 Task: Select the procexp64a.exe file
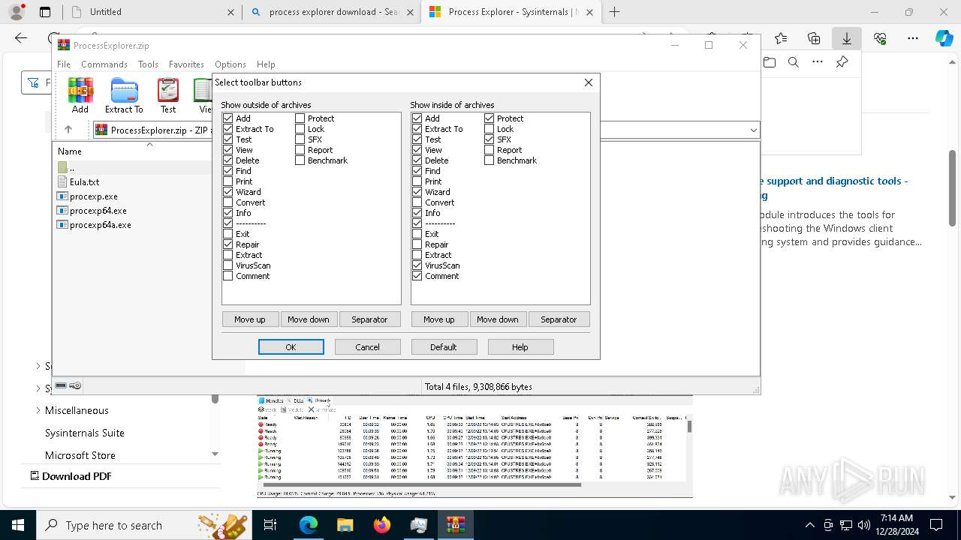tap(100, 225)
